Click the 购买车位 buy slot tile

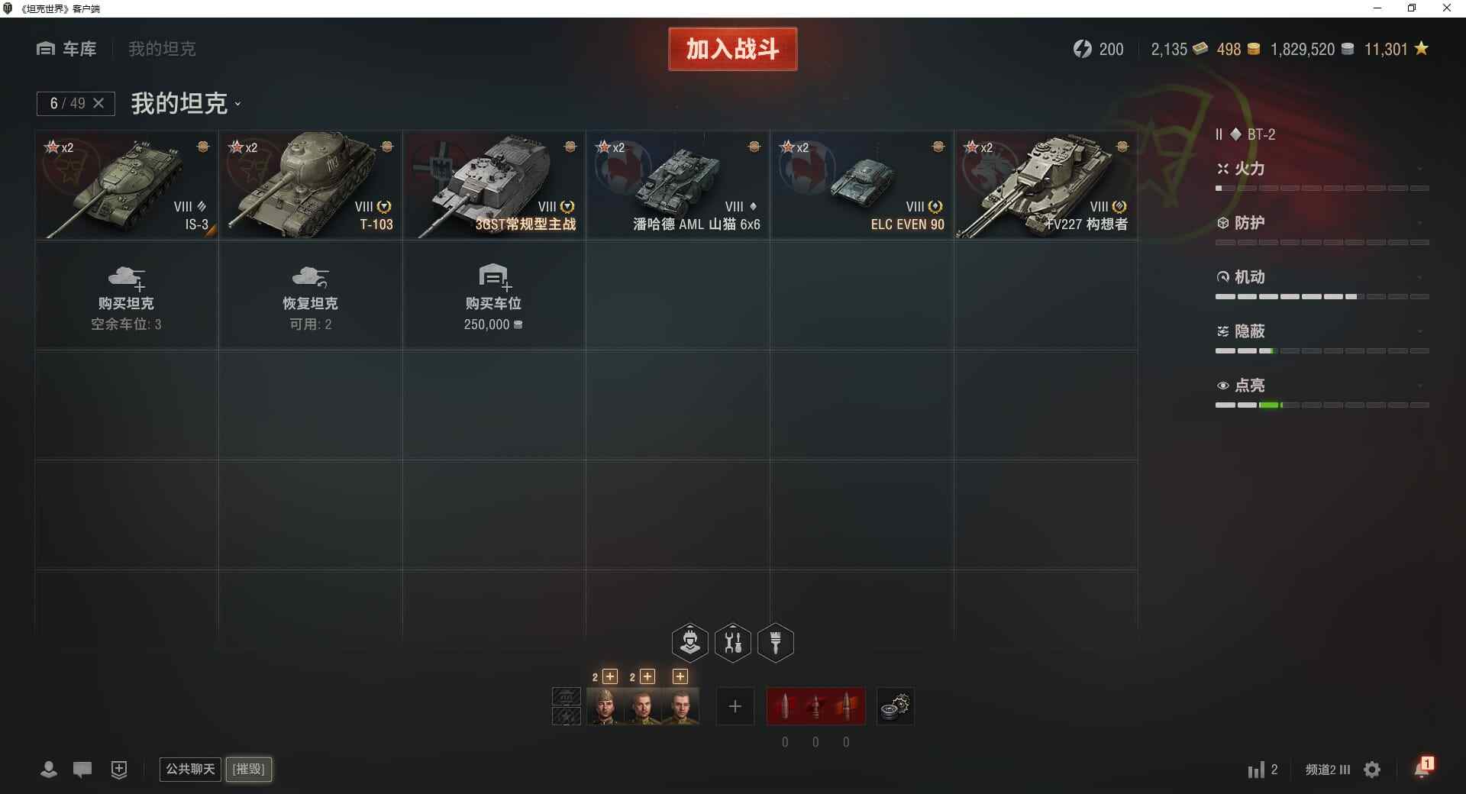pos(494,295)
